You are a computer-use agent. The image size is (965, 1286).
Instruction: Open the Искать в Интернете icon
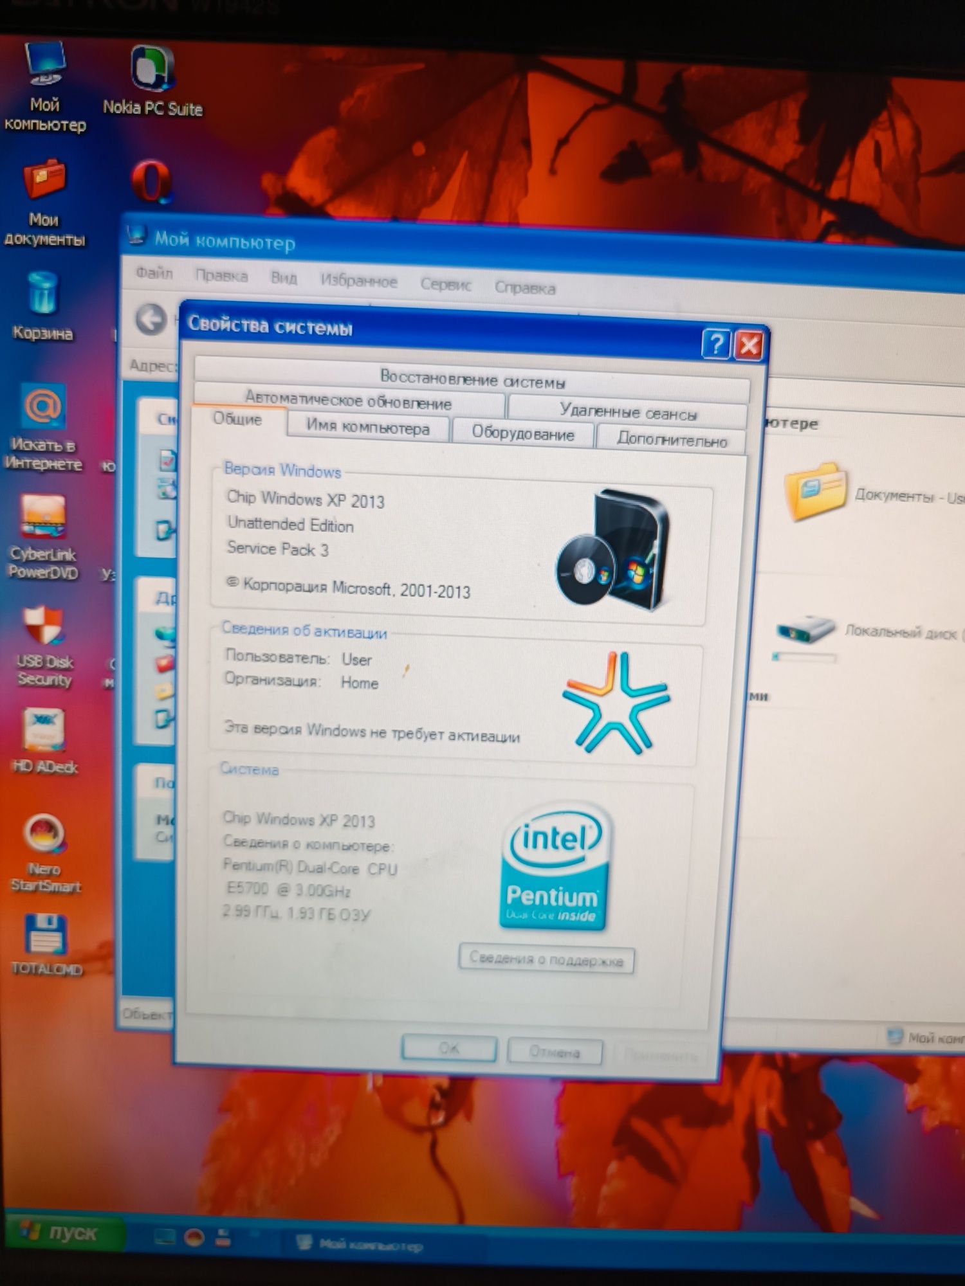pyautogui.click(x=43, y=428)
